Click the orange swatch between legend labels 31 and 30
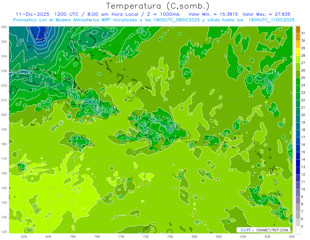Image resolution: width=310 pixels, height=240 pixels. coord(298,37)
